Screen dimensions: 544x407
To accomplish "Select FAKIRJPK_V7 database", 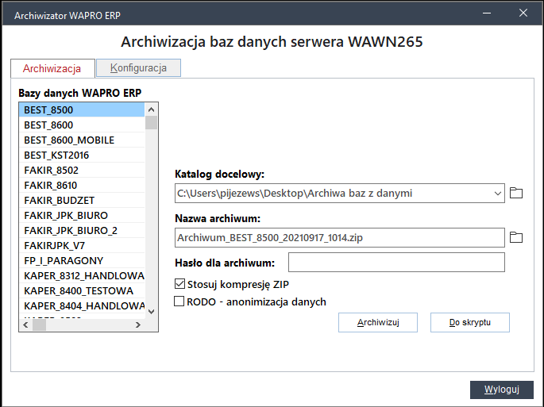I will (x=82, y=245).
